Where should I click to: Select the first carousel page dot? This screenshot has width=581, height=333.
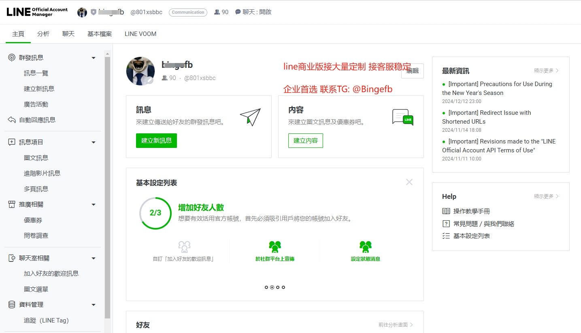(266, 287)
